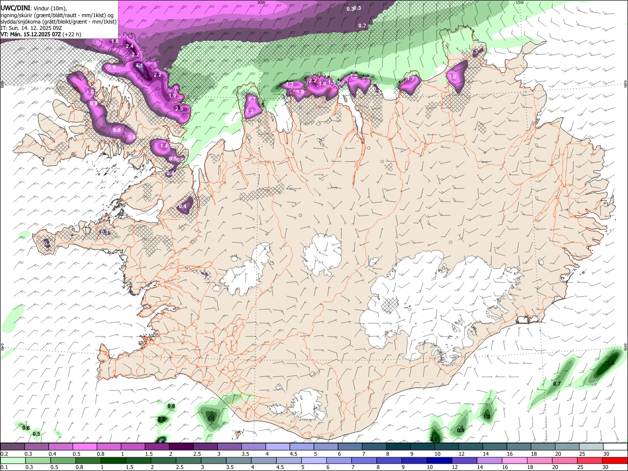
Task: Select the darkest purple swatch labeled 2 in upper legend
Action: coord(181,447)
